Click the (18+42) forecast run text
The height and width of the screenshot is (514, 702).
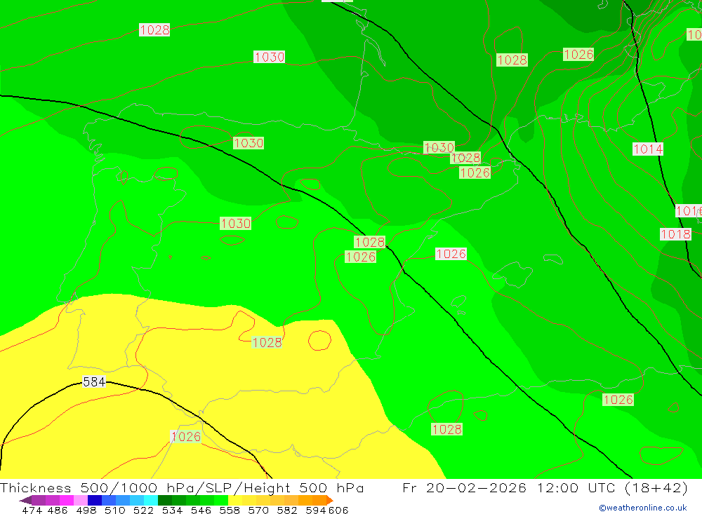pyautogui.click(x=656, y=487)
